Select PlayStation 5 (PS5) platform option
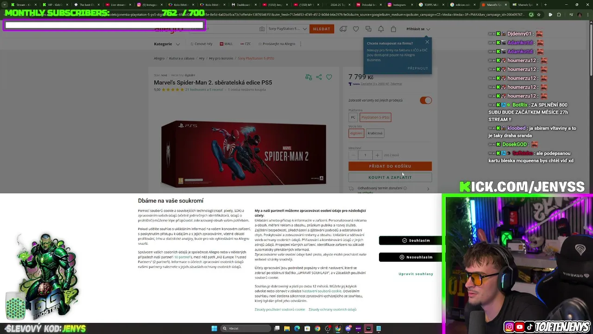Viewport: 593px width, 334px height. (376, 117)
